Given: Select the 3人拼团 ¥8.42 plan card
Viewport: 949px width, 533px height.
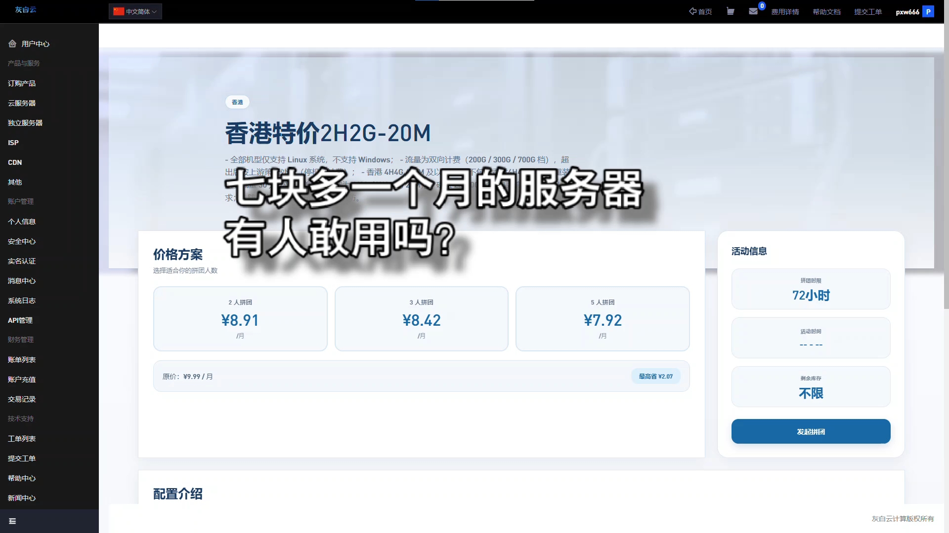Looking at the screenshot, I should coord(422,319).
